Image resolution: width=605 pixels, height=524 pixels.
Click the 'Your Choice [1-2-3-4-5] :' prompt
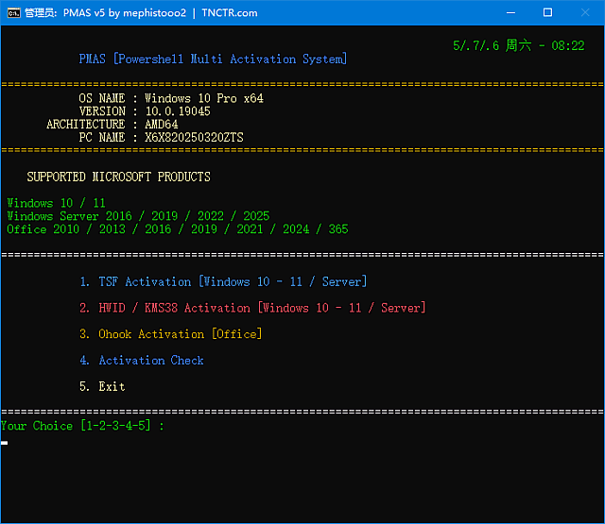tap(82, 426)
